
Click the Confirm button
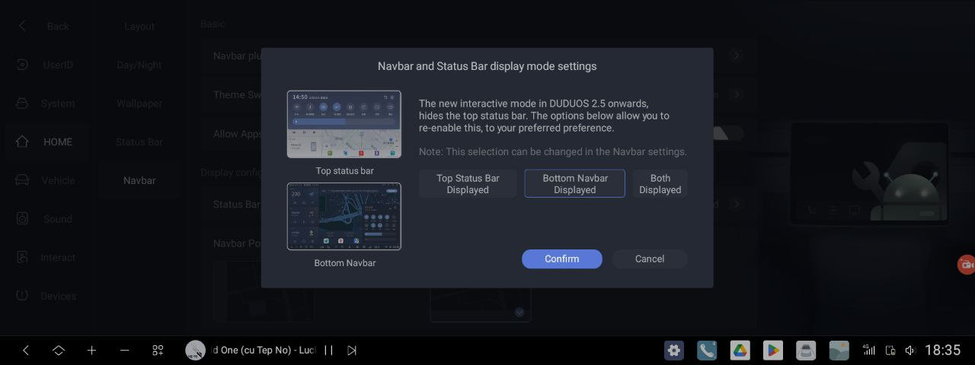point(561,259)
